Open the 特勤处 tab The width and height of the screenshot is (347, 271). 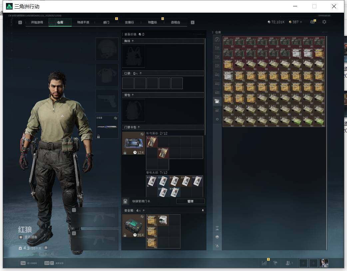pyautogui.click(x=152, y=22)
